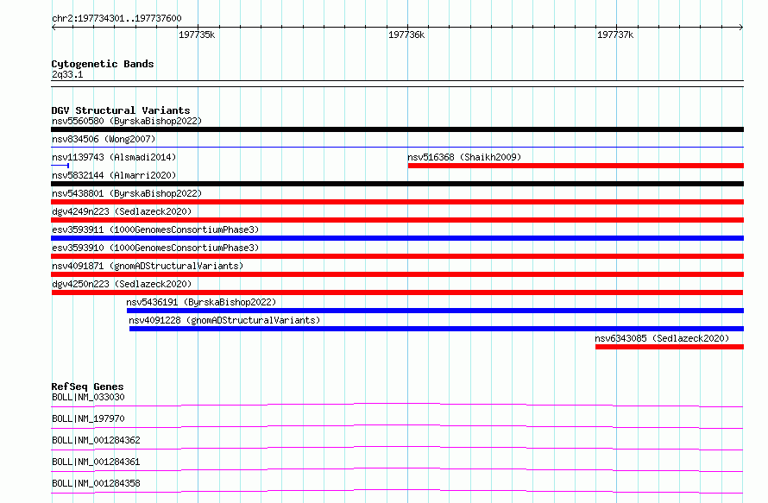This screenshot has height=503, width=768.
Task: Click nsv5832144 (Almarri2020) black variant bar
Action: pyautogui.click(x=397, y=184)
